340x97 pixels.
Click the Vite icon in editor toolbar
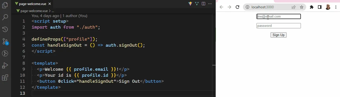[x=190, y=4]
